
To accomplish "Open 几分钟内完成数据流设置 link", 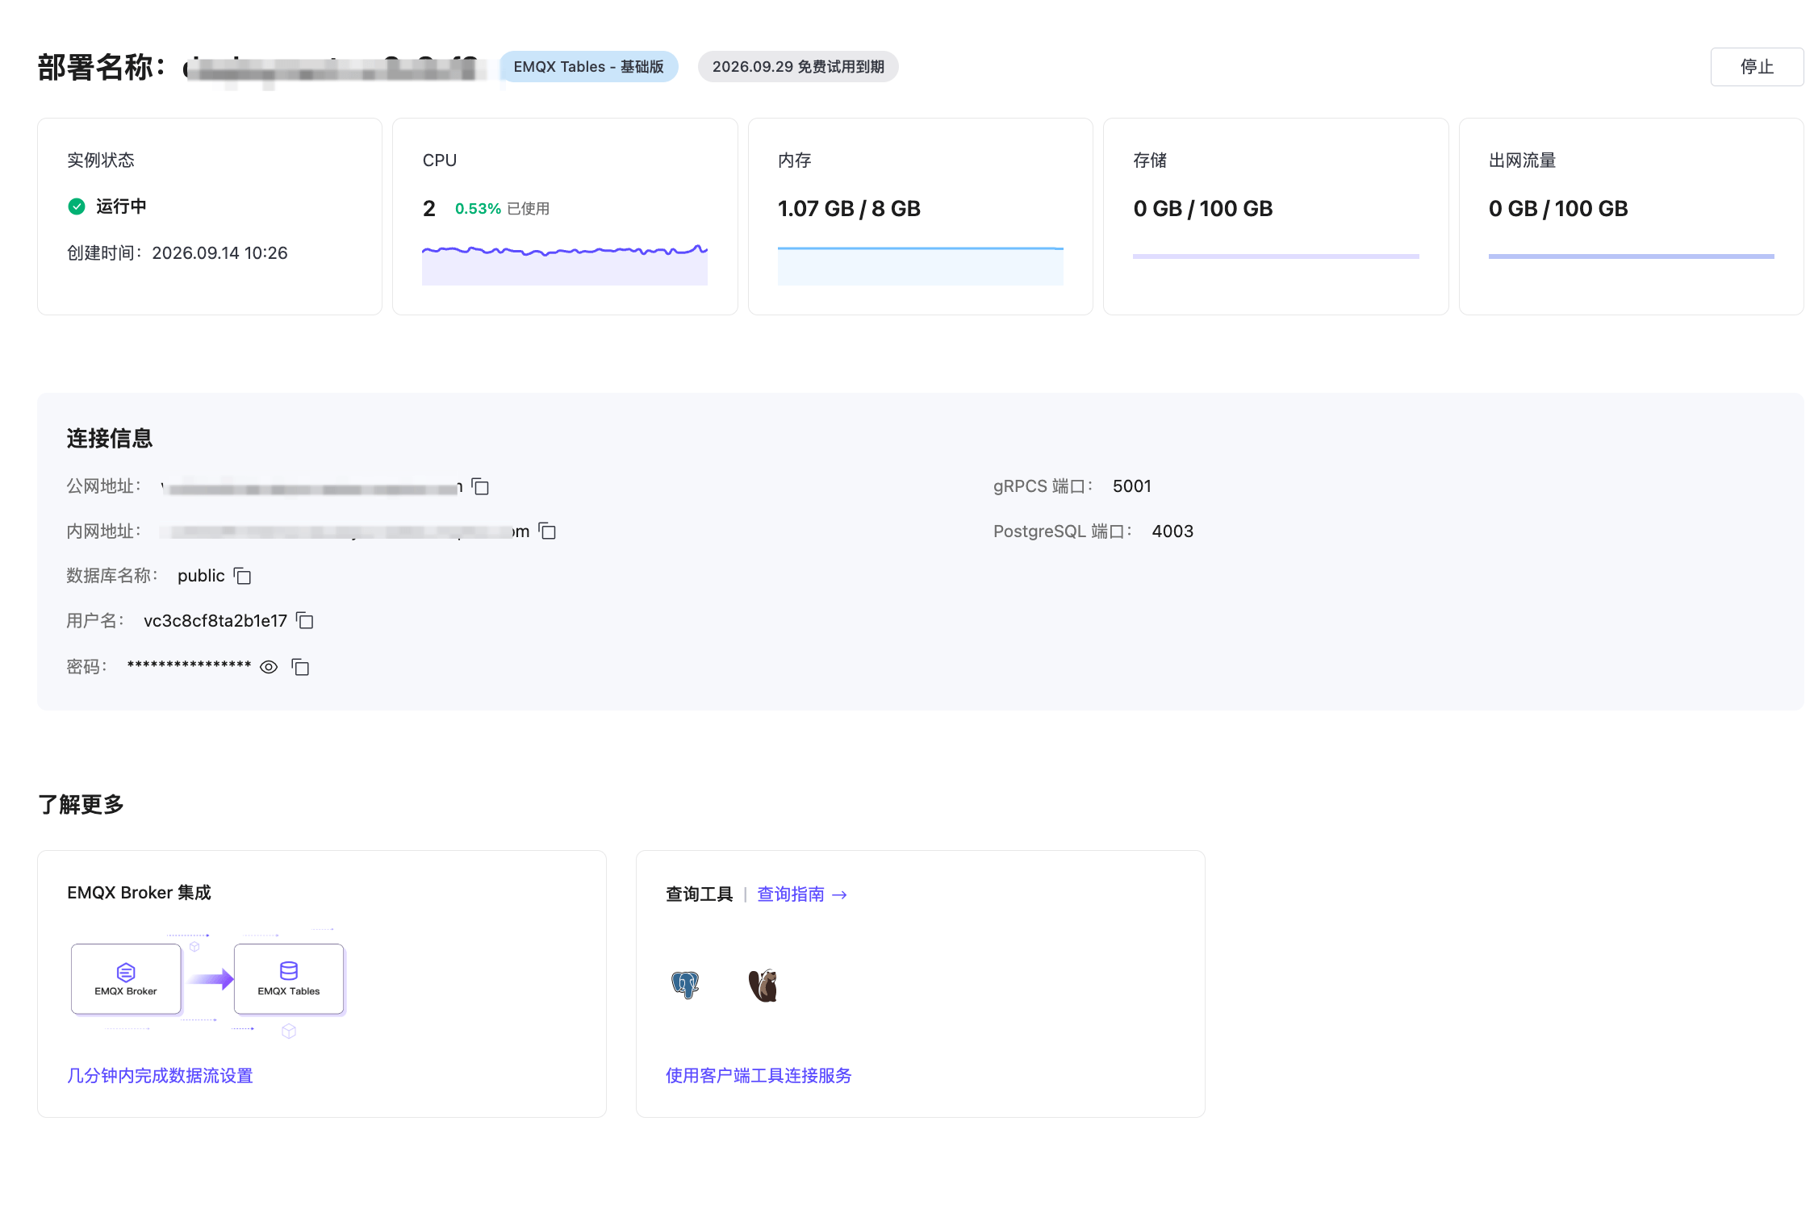I will 160,1076.
